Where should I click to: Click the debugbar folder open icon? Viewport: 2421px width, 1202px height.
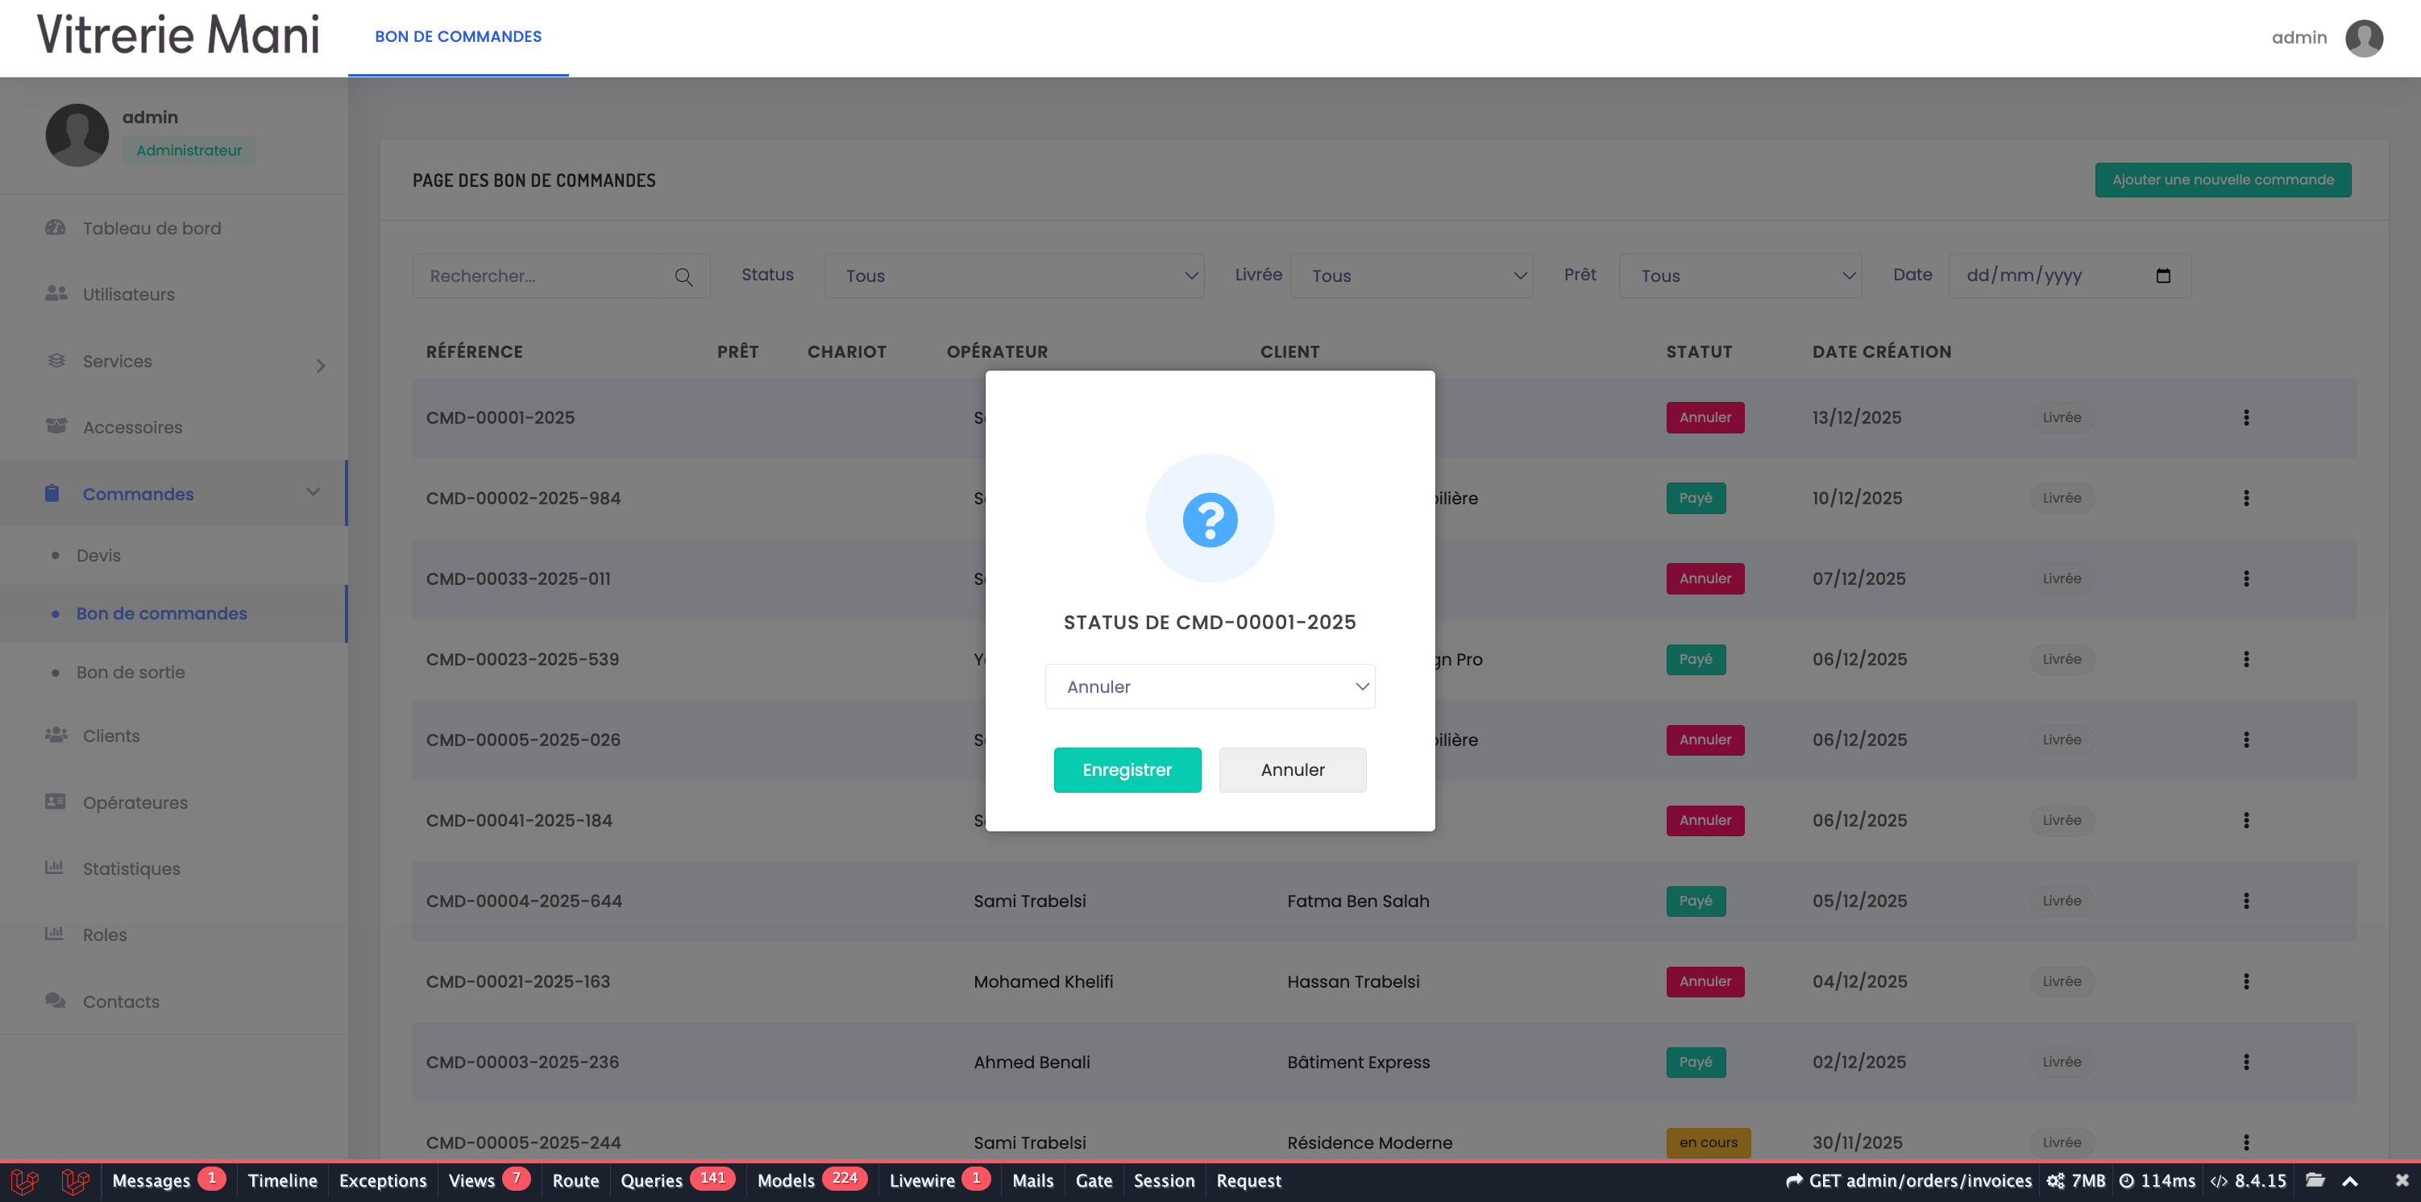tap(2315, 1180)
